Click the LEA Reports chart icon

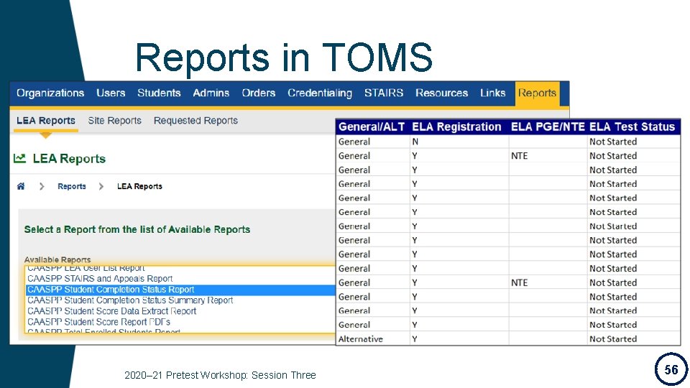[20, 158]
